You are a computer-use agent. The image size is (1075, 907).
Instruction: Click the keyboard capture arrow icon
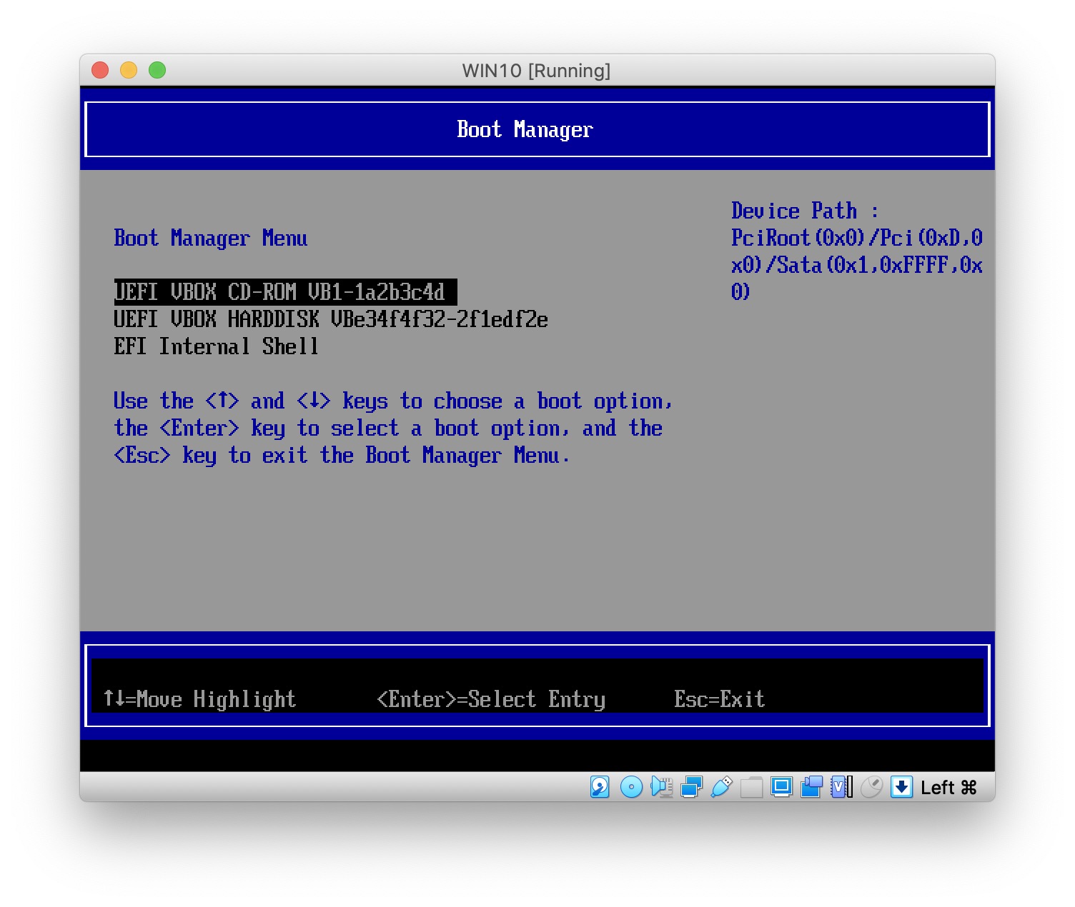point(902,787)
